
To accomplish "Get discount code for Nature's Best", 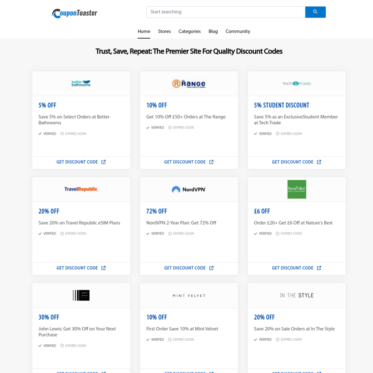I will pyautogui.click(x=293, y=268).
